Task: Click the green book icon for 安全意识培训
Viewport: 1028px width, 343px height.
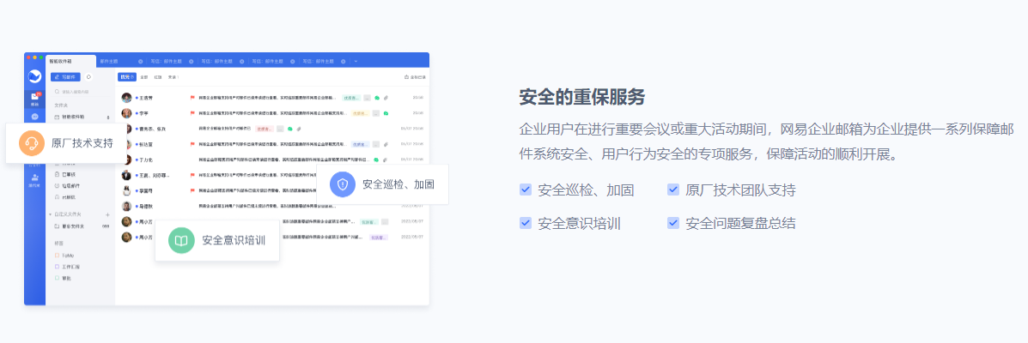Action: [181, 241]
